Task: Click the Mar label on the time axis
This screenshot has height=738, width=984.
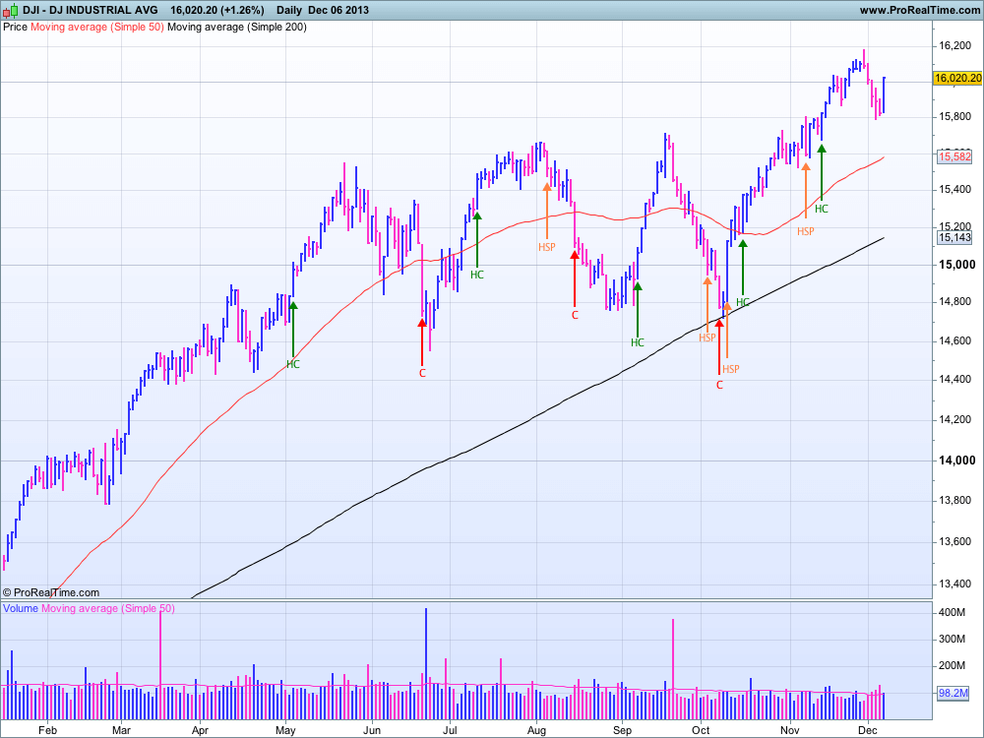Action: pyautogui.click(x=121, y=730)
